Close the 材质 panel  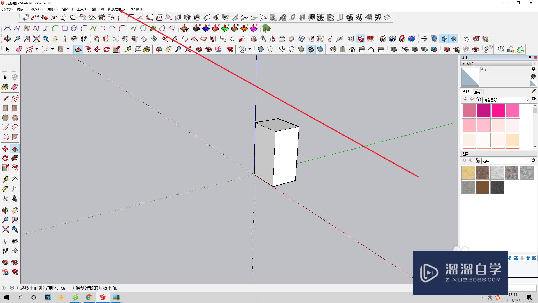(x=534, y=64)
